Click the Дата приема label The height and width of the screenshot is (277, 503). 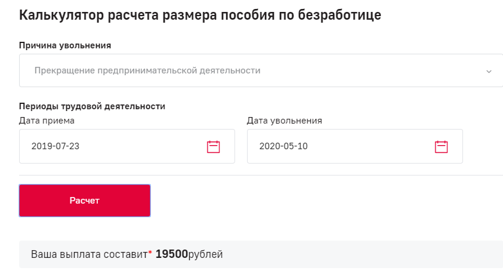click(47, 121)
